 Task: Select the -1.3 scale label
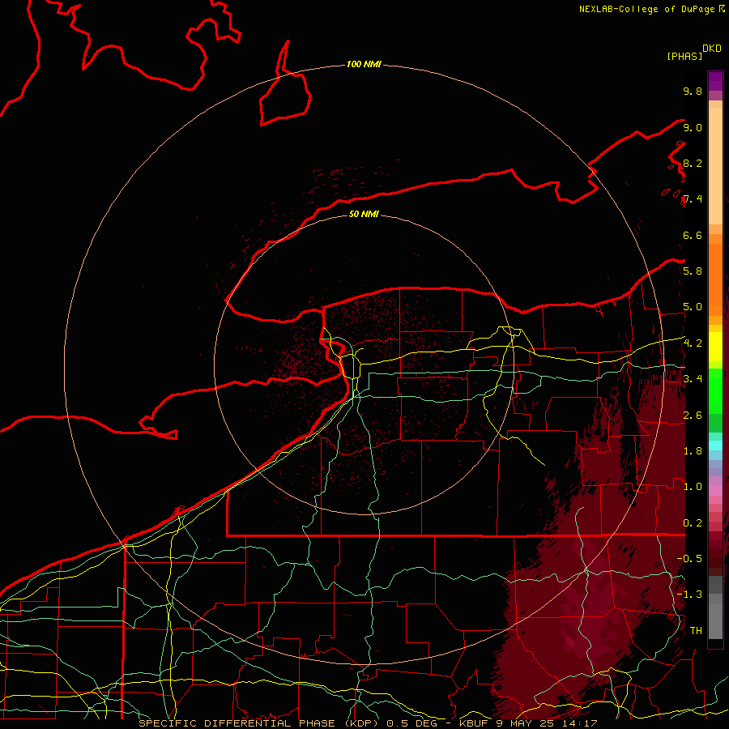coord(689,595)
